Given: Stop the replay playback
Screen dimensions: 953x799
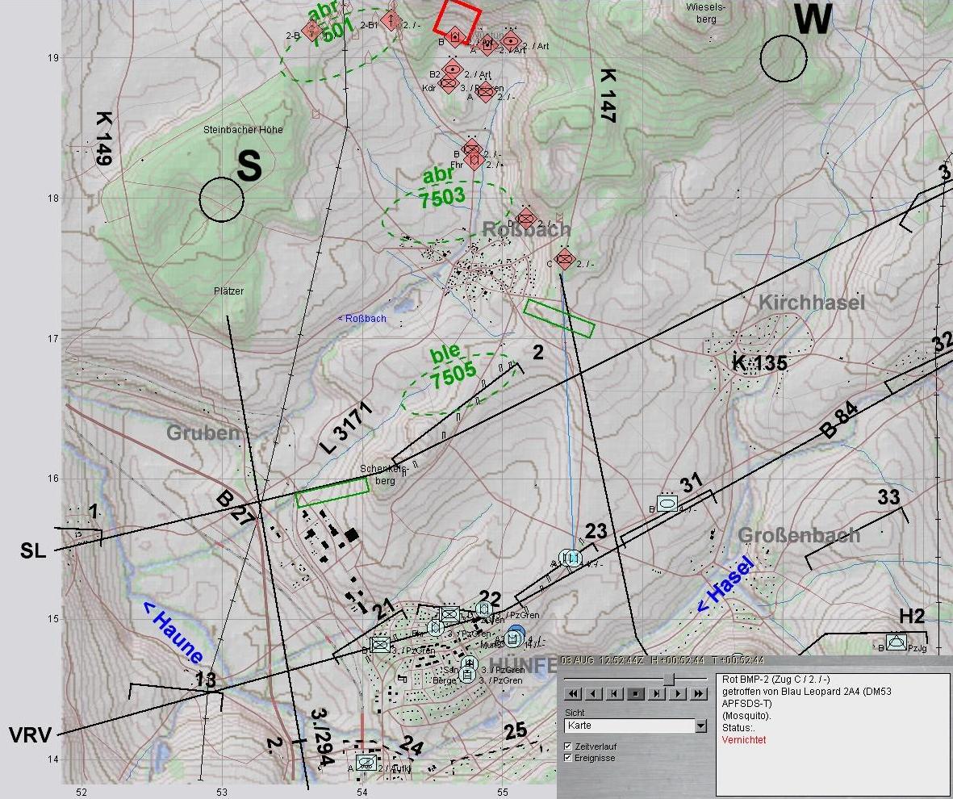Looking at the screenshot, I should coord(636,693).
